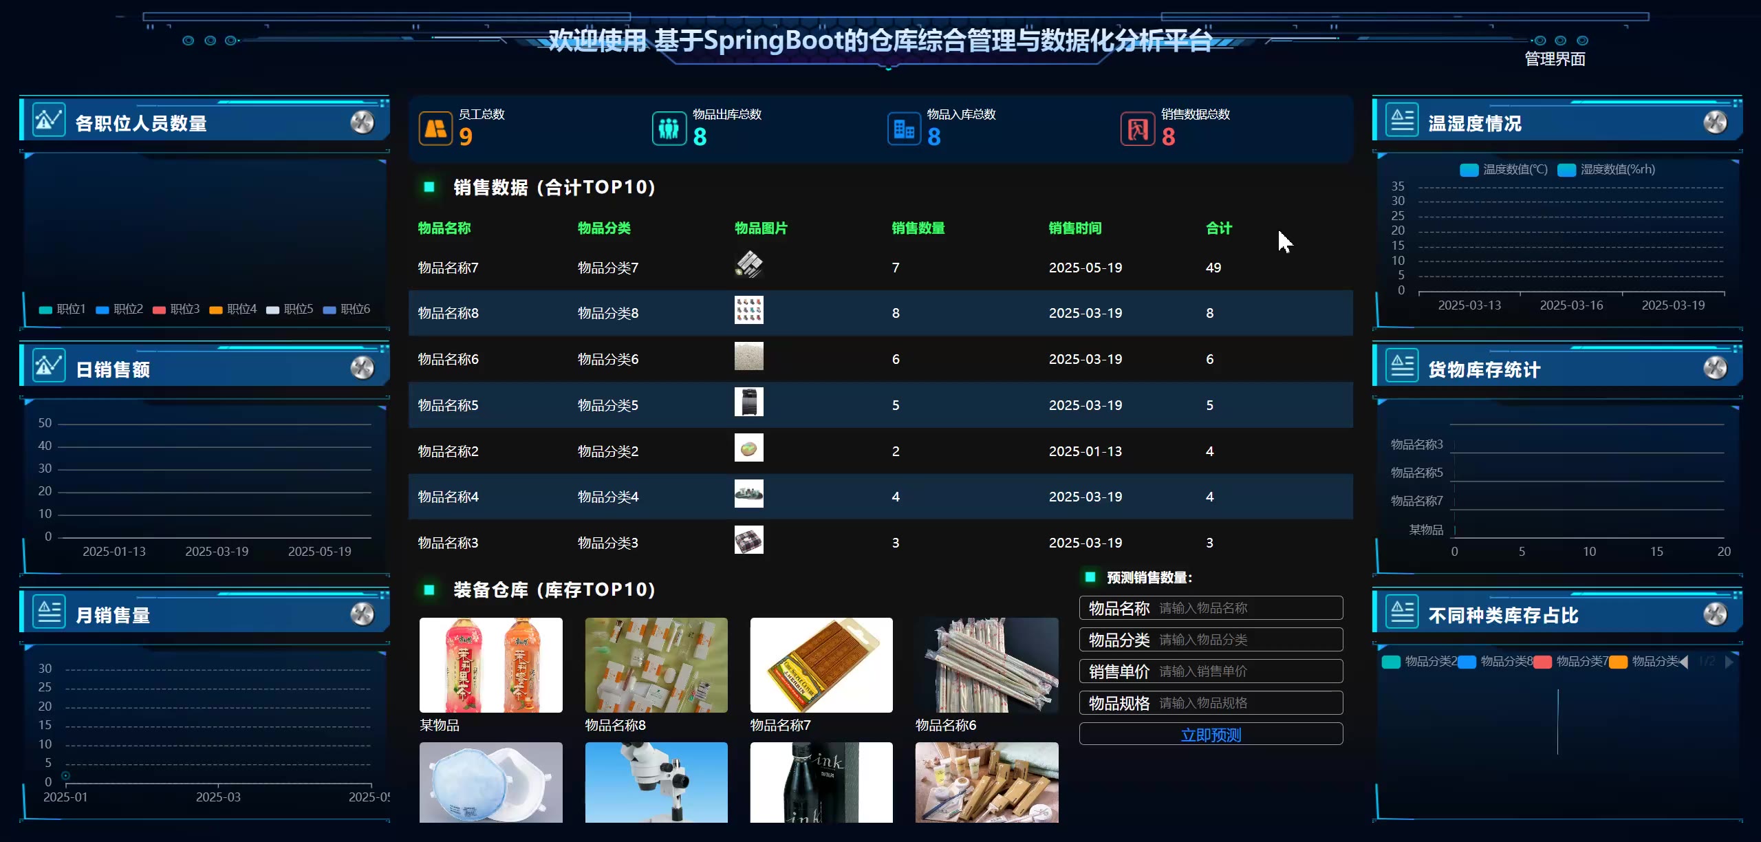The width and height of the screenshot is (1761, 842).
Task: Click the outbound total people icon
Action: coord(669,129)
